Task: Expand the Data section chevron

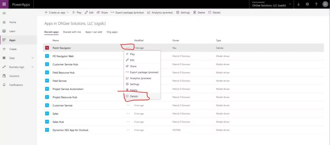Action: click(33, 58)
